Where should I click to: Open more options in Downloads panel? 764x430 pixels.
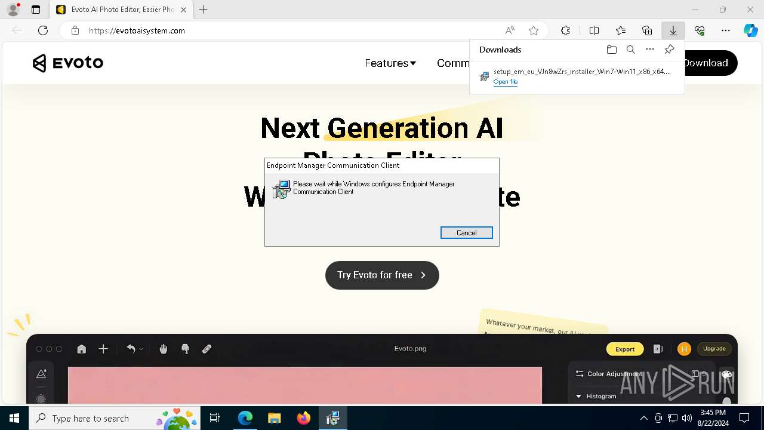(x=650, y=50)
